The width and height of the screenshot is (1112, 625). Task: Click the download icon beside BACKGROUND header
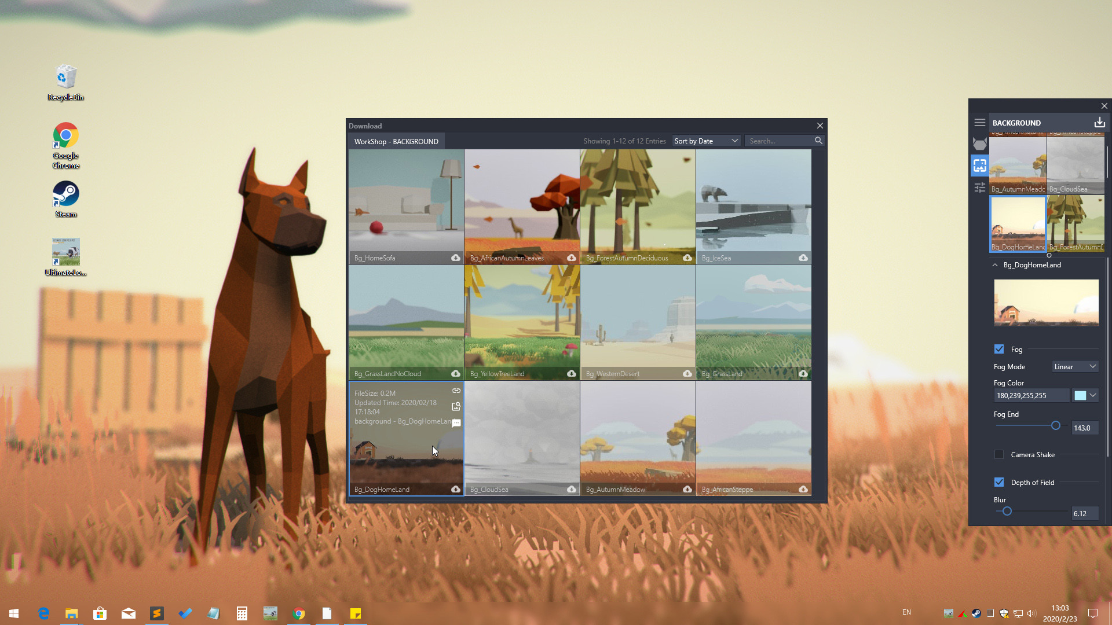[1099, 122]
